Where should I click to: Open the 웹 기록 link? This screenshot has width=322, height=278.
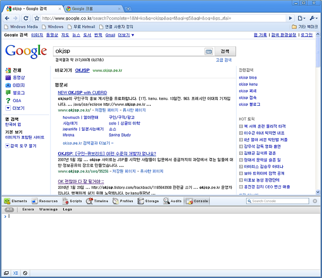click(260, 35)
